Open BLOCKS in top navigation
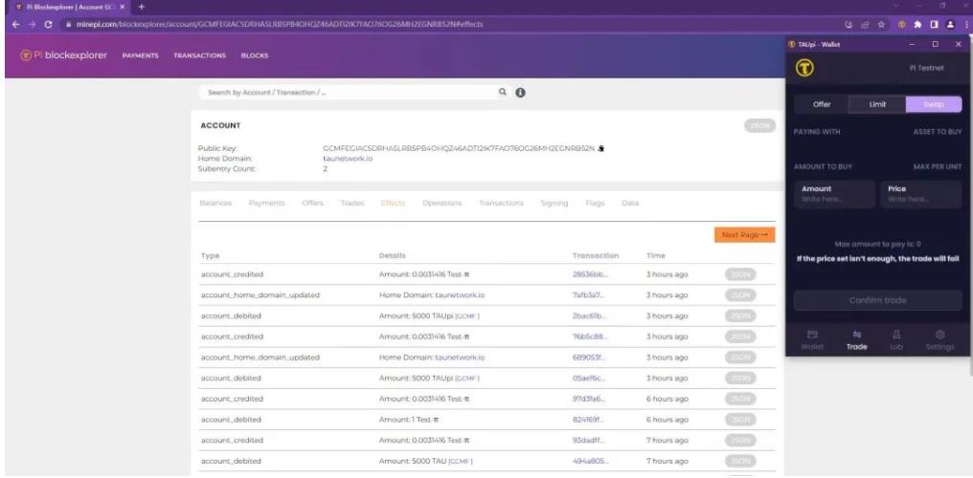This screenshot has width=973, height=478. [255, 55]
